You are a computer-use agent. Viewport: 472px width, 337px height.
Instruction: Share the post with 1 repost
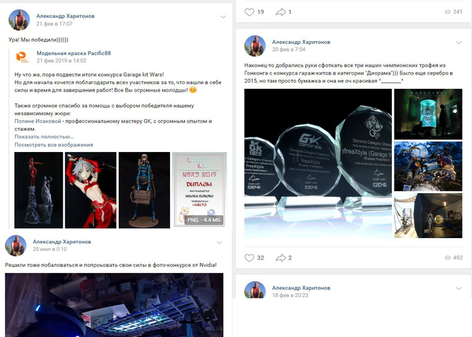(x=281, y=12)
